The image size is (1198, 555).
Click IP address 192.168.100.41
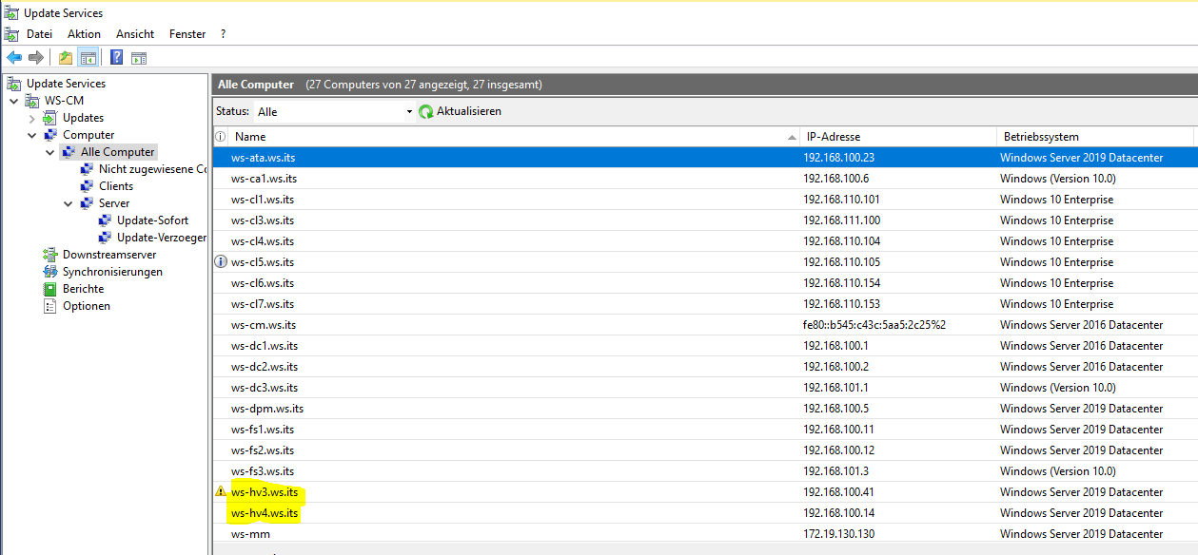coord(838,492)
